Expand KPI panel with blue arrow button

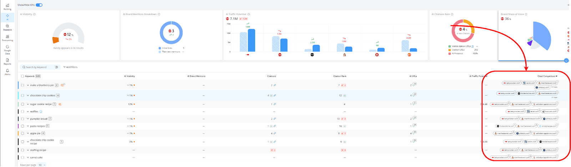[x=566, y=61]
